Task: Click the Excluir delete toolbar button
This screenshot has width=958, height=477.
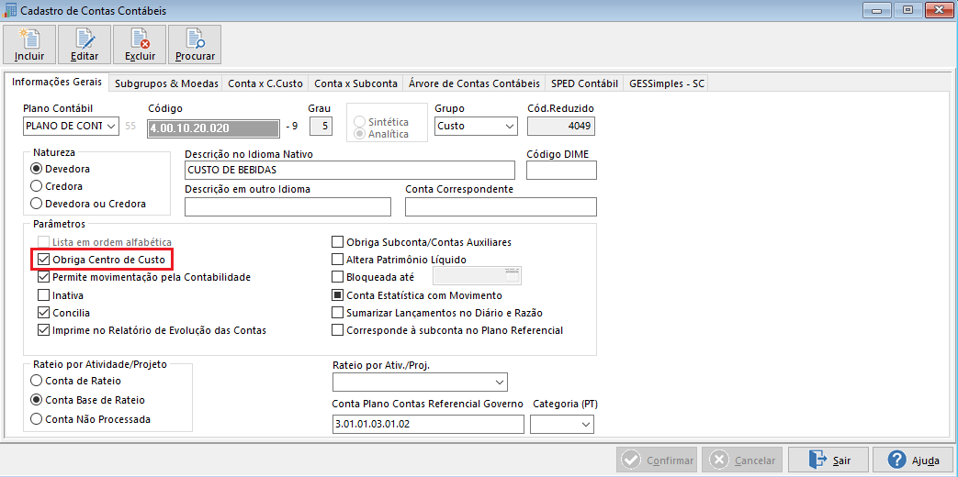Action: coord(140,45)
